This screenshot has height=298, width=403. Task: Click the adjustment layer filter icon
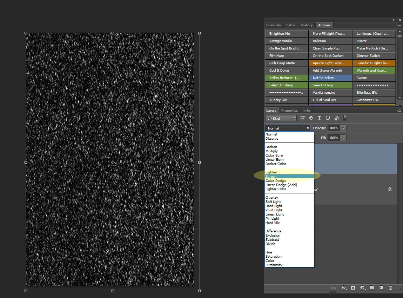(x=311, y=118)
